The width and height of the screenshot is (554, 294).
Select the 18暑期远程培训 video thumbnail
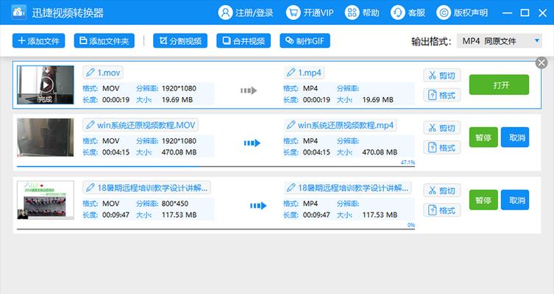(x=45, y=200)
